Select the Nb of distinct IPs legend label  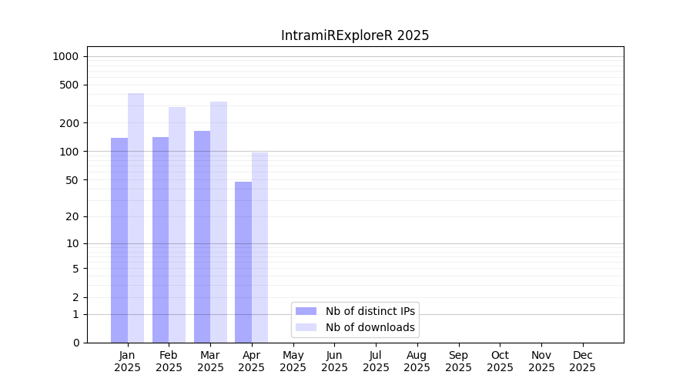click(x=370, y=311)
